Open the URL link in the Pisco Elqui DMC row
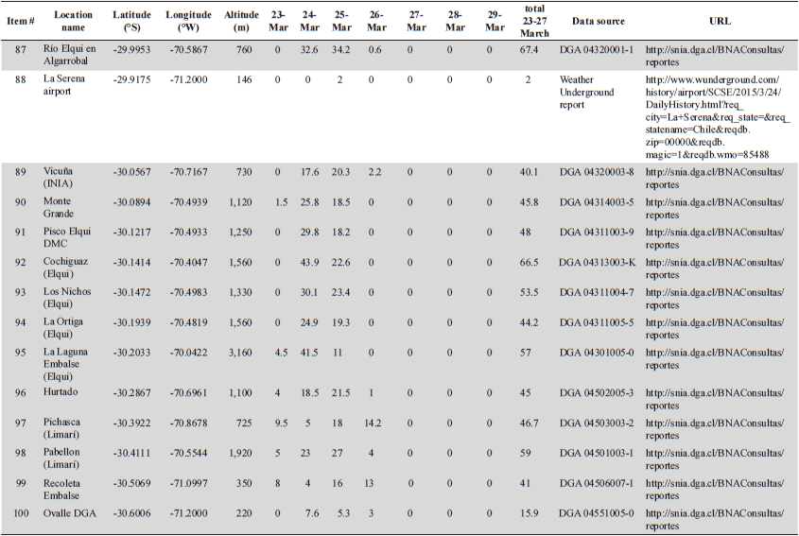The width and height of the screenshot is (799, 536). coord(714,237)
